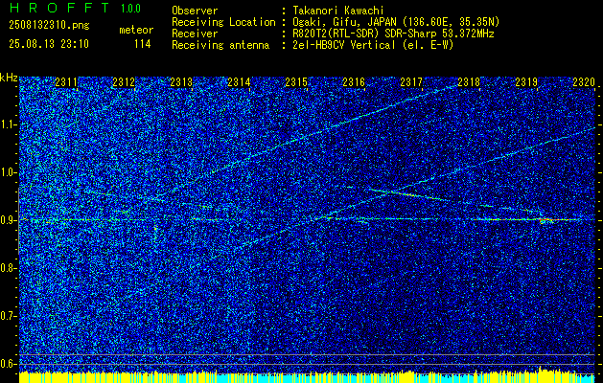Click the 2314 time marker
Image resolution: width=603 pixels, height=383 pixels.
(x=239, y=82)
